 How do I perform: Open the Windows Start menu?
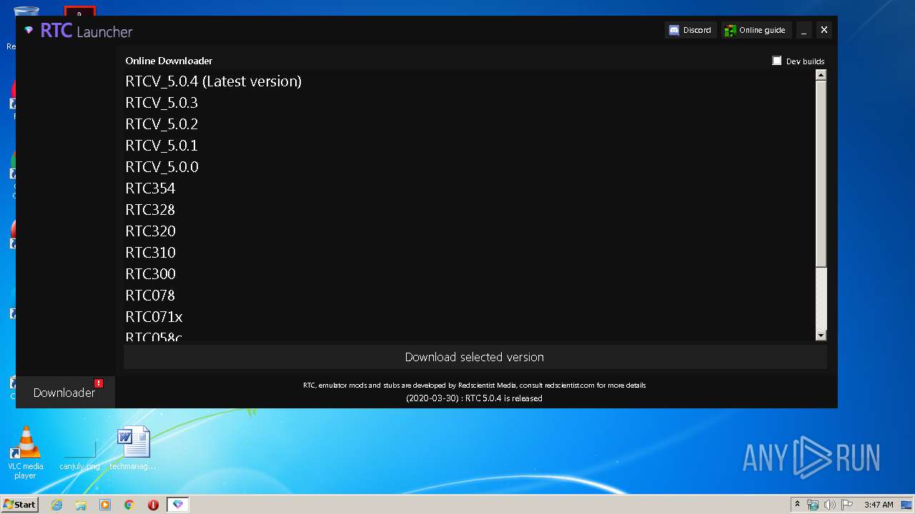click(19, 505)
